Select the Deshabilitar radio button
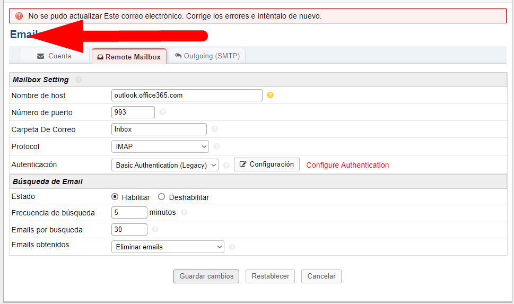The image size is (514, 304). tap(162, 197)
